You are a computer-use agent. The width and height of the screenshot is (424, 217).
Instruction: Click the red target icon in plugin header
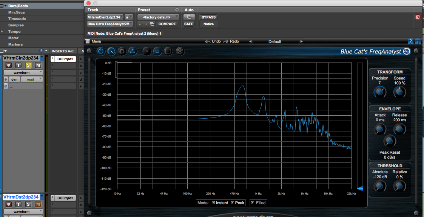pyautogui.click(x=418, y=17)
